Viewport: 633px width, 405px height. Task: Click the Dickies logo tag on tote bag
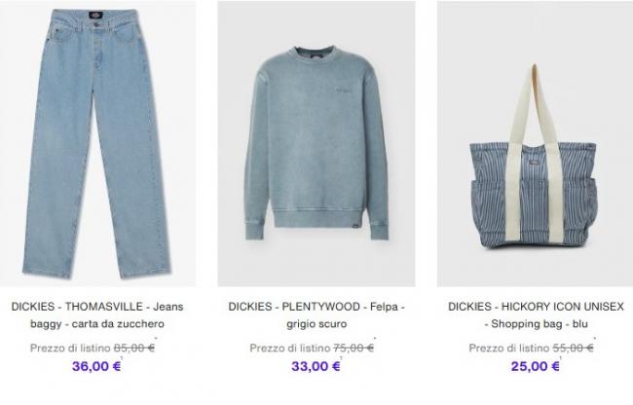(x=534, y=163)
